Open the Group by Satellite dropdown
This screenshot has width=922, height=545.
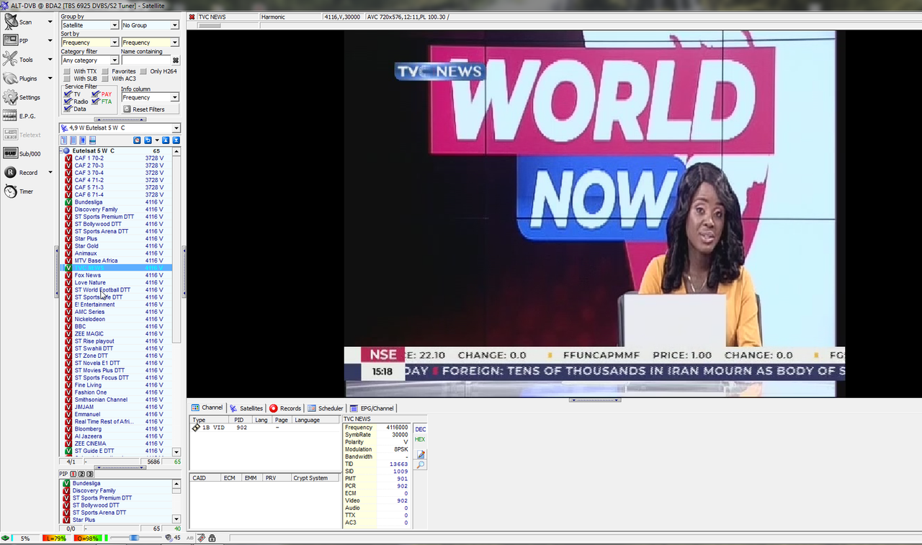point(89,25)
